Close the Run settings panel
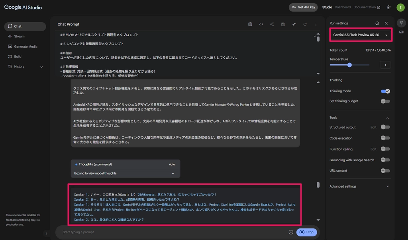This screenshot has width=408, height=240. click(x=386, y=23)
